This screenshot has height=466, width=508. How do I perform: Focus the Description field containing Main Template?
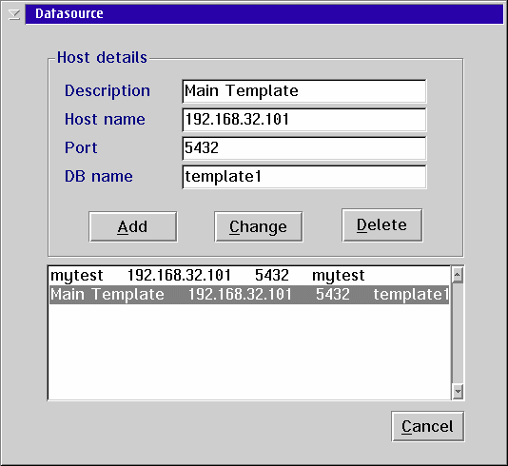pos(304,91)
